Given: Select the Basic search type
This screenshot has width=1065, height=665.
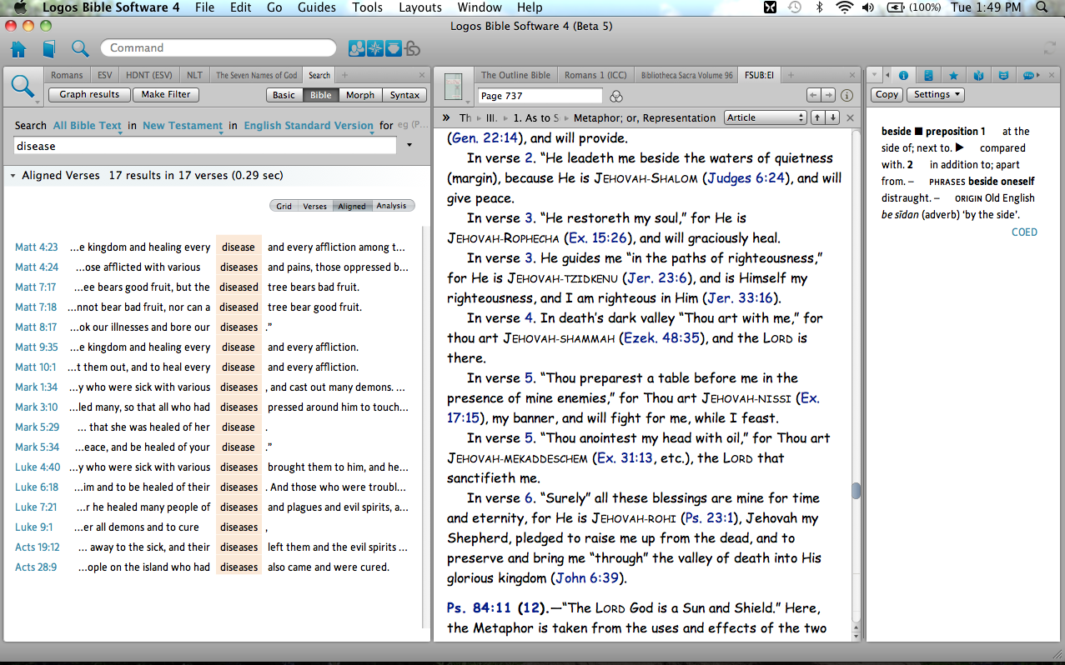Looking at the screenshot, I should point(284,95).
